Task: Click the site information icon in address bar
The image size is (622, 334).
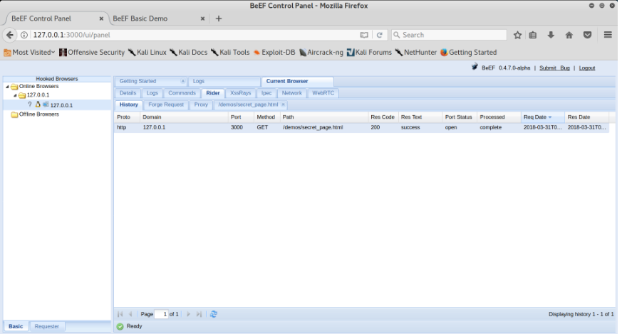Action: click(24, 35)
